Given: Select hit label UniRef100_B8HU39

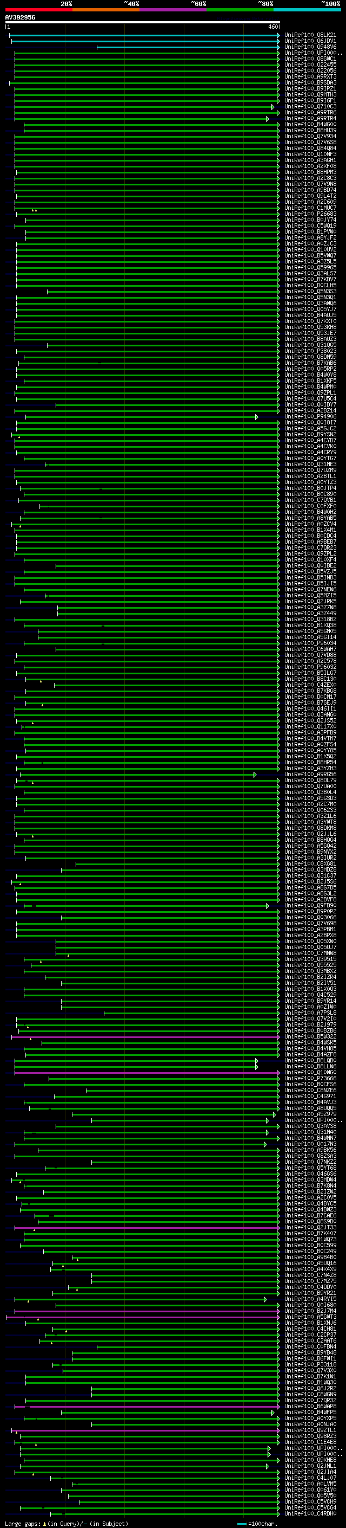Looking at the screenshot, I should [x=310, y=131].
